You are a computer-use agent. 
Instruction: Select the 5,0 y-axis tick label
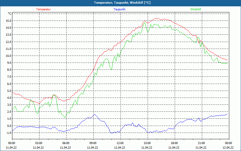[9, 91]
